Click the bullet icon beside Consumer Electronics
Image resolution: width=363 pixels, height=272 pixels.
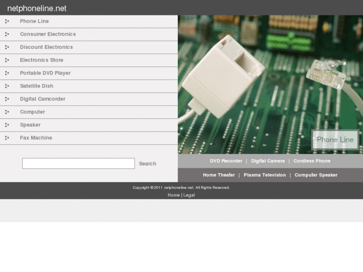click(7, 34)
